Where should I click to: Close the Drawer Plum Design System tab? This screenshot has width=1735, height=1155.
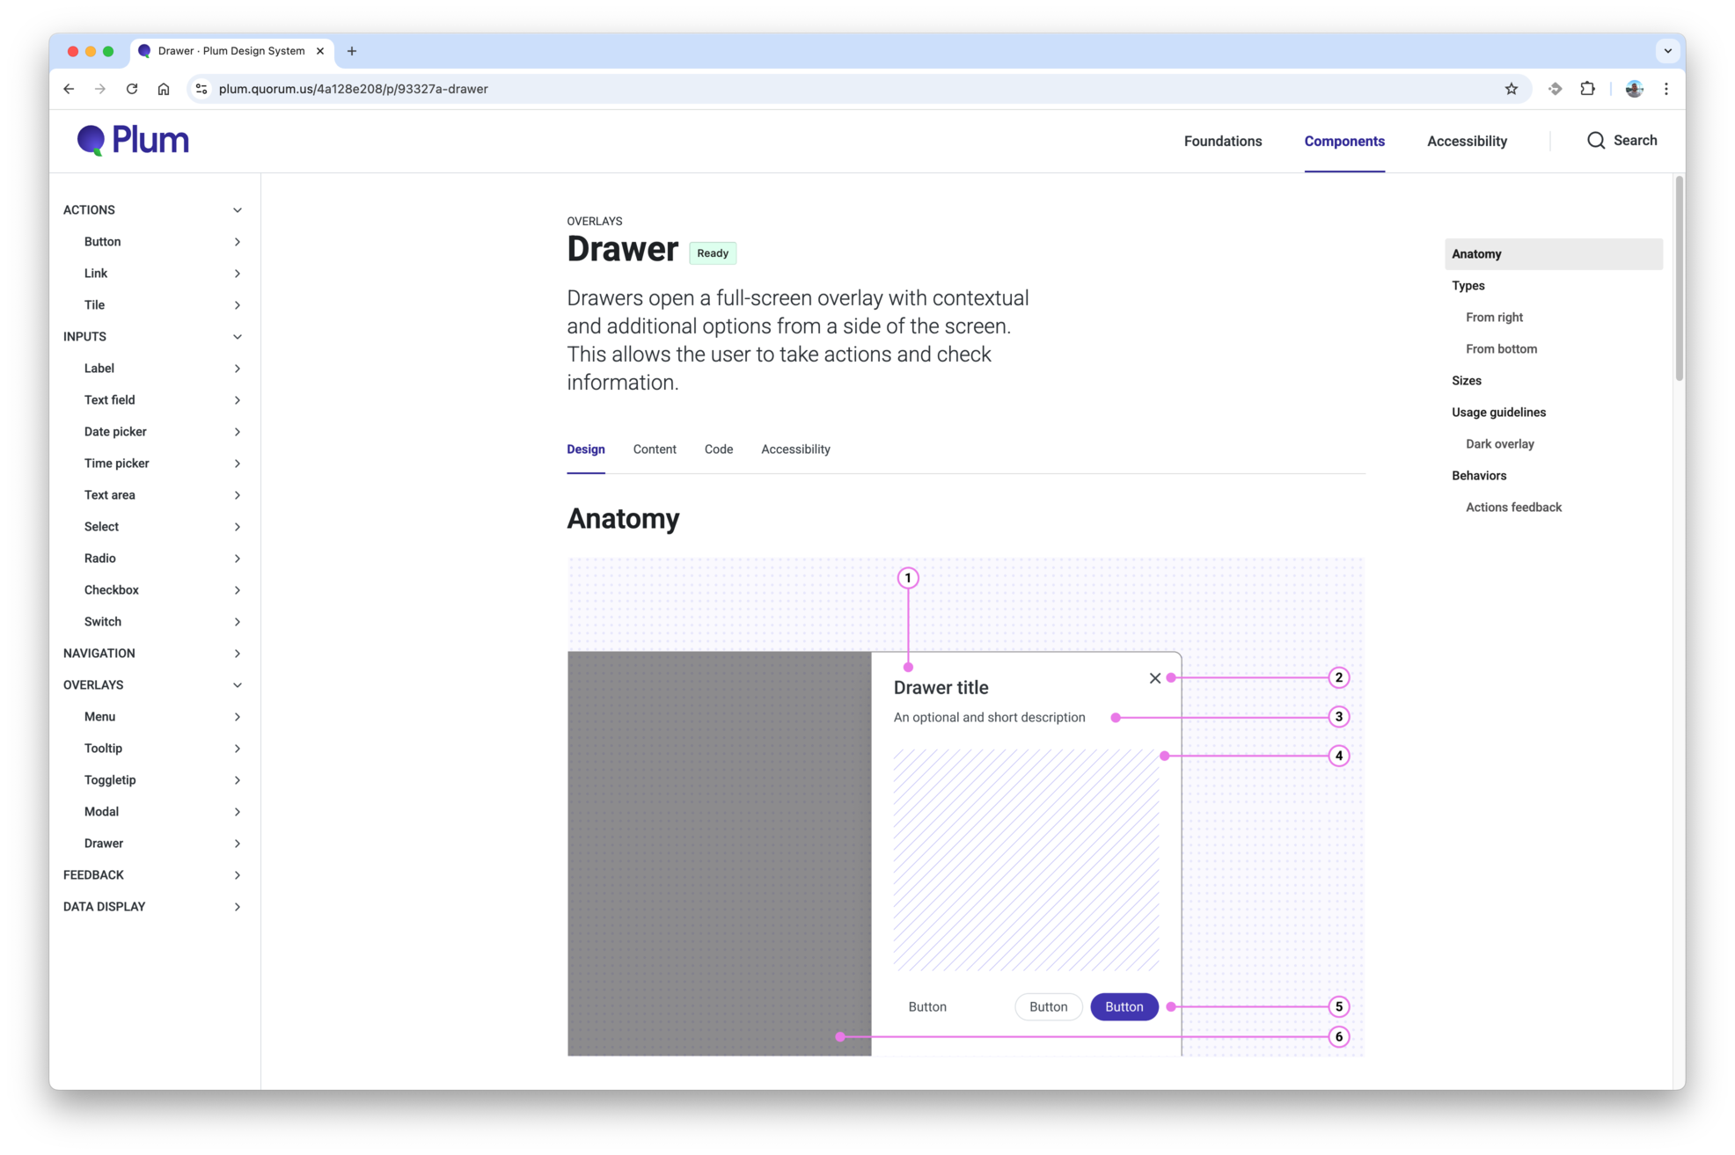[320, 51]
